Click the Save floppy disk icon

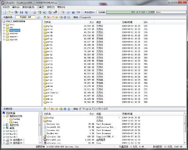tap(22, 12)
